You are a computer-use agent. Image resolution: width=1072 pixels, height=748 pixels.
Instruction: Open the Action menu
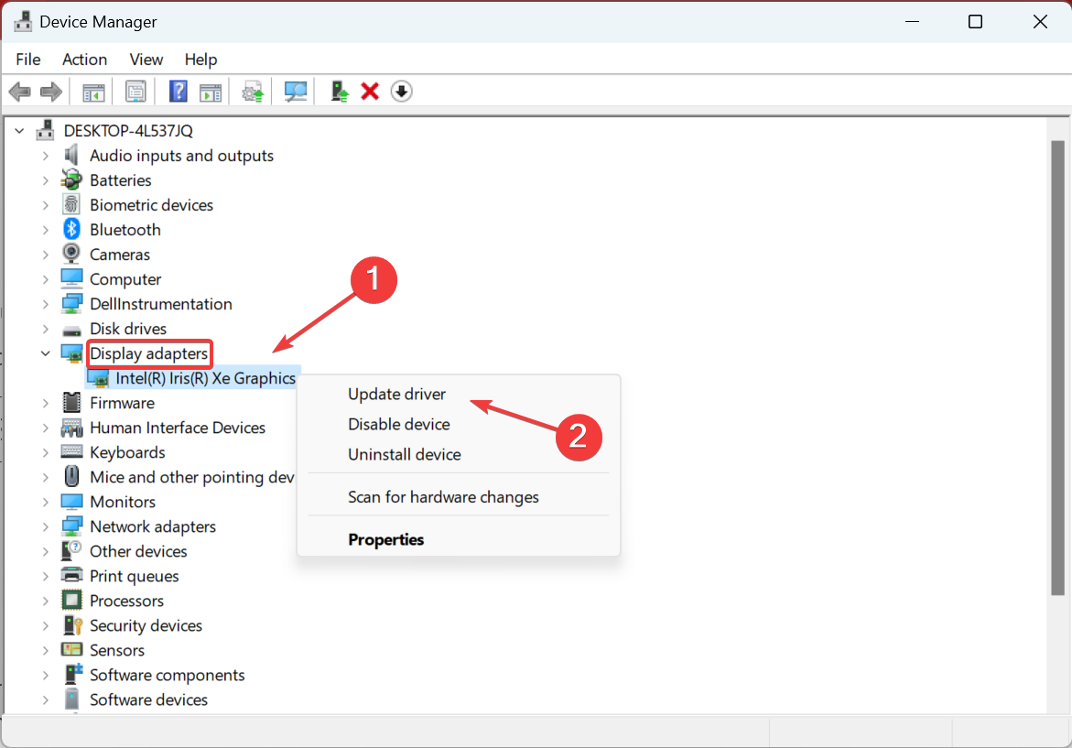point(85,60)
